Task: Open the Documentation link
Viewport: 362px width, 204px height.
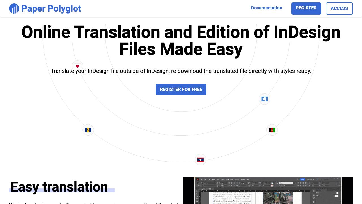Action: click(x=267, y=8)
